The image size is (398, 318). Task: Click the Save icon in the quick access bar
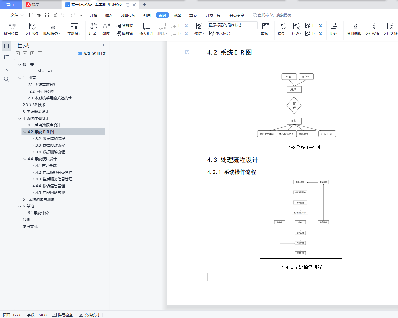[31, 15]
